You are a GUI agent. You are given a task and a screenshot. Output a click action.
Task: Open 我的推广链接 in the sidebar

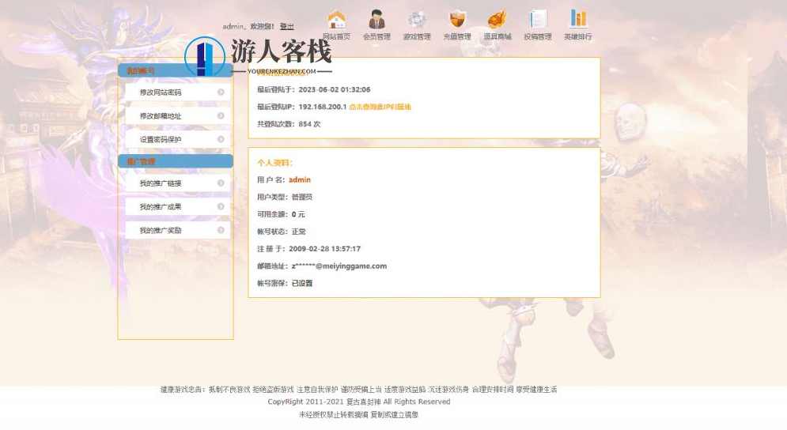point(178,183)
